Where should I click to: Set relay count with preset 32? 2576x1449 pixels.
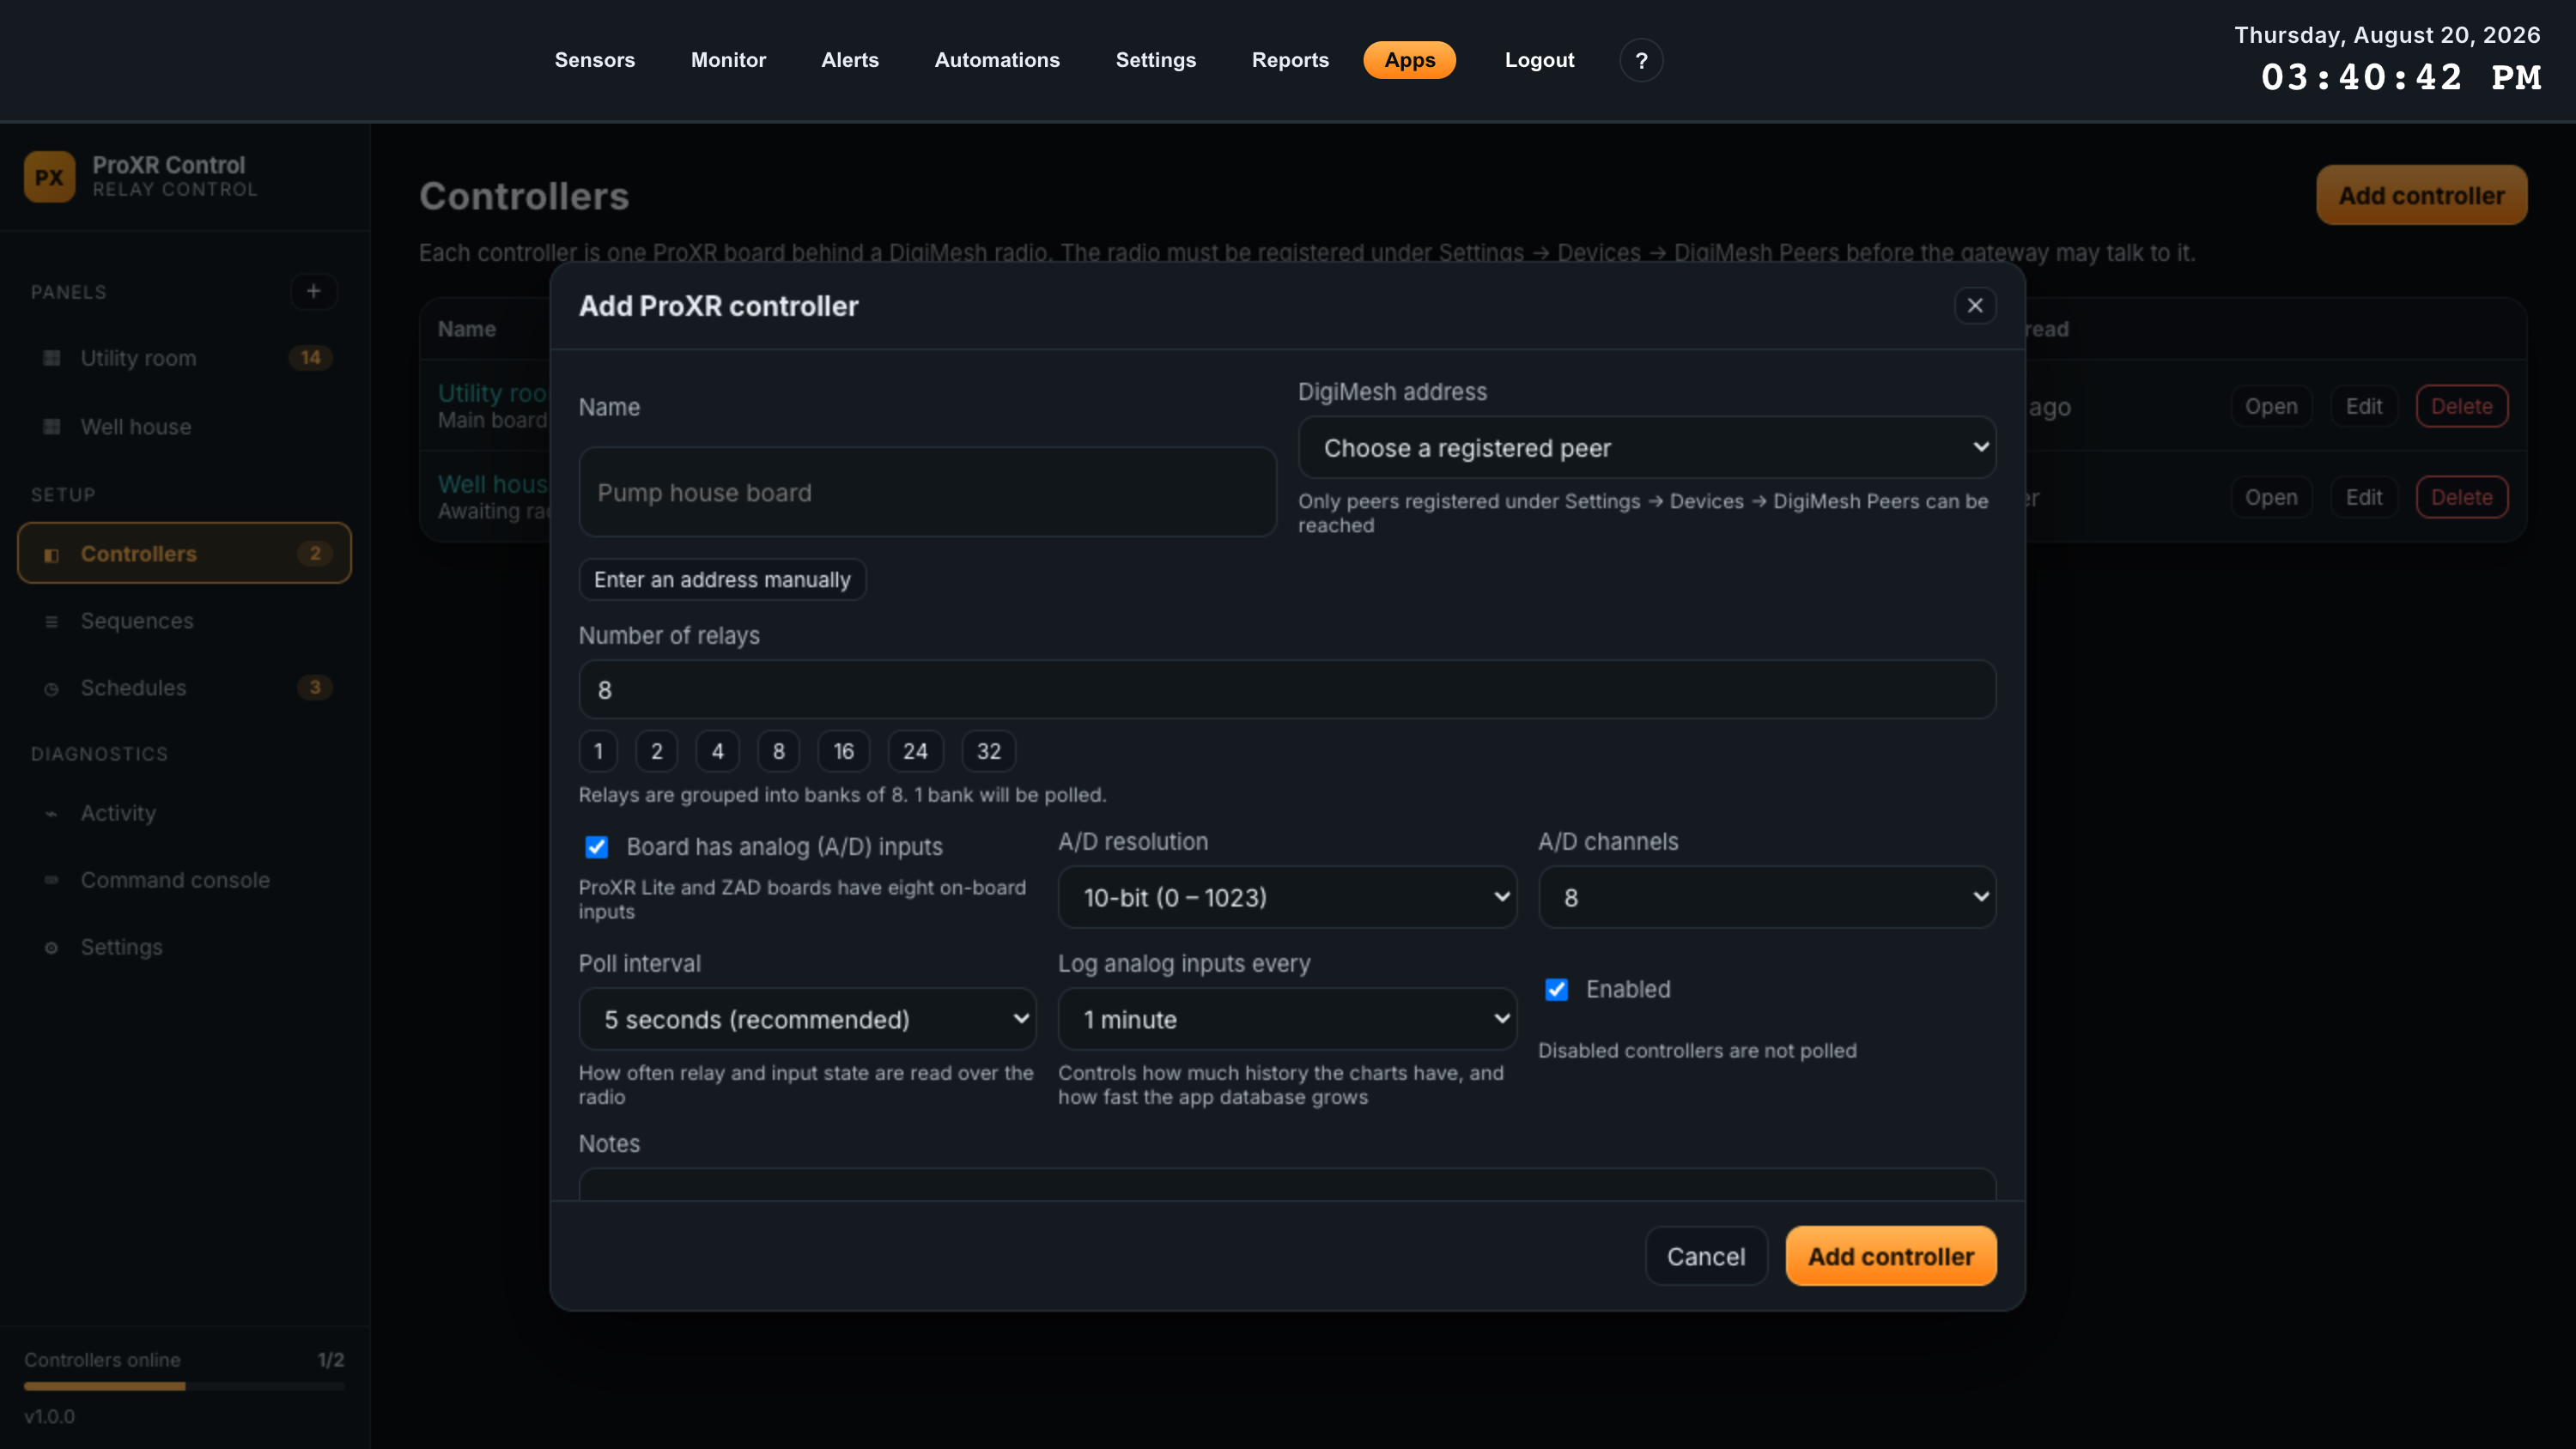pos(988,751)
